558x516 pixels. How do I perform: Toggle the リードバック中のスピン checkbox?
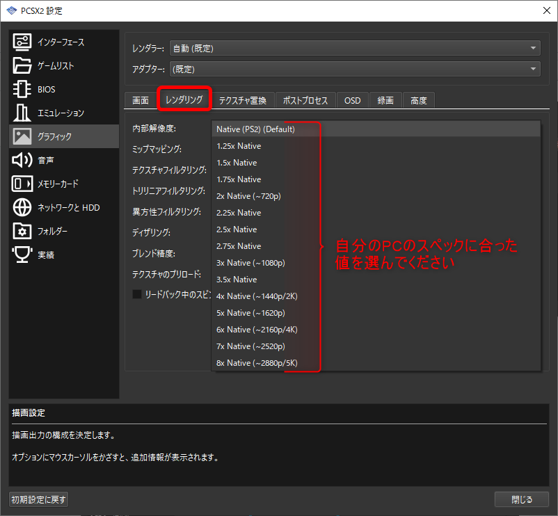[136, 294]
